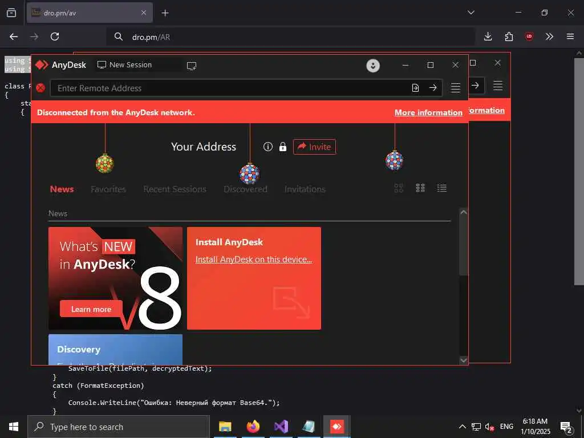The image size is (584, 438).
Task: Click the connect arrow in front AnyDesk window
Action: [432, 88]
